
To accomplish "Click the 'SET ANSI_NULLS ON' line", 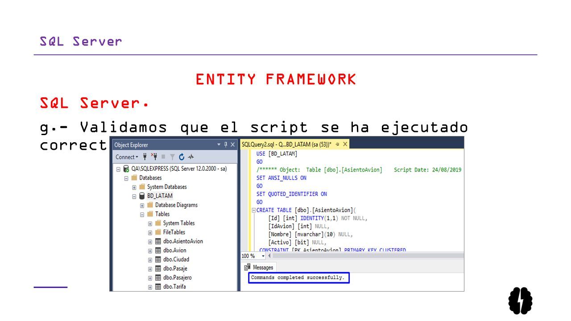I will 281,178.
